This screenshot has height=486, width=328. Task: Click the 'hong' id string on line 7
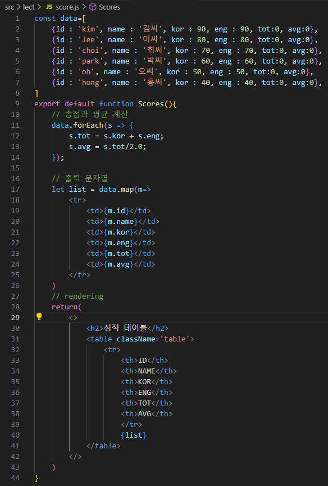click(90, 83)
